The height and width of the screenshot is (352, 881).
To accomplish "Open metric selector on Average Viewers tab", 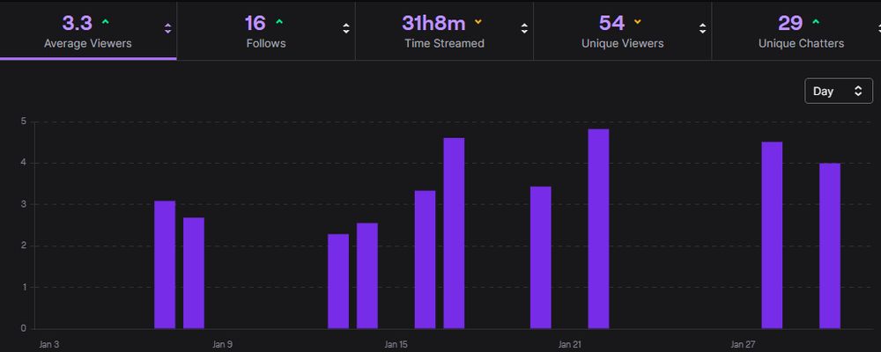I will pyautogui.click(x=167, y=29).
